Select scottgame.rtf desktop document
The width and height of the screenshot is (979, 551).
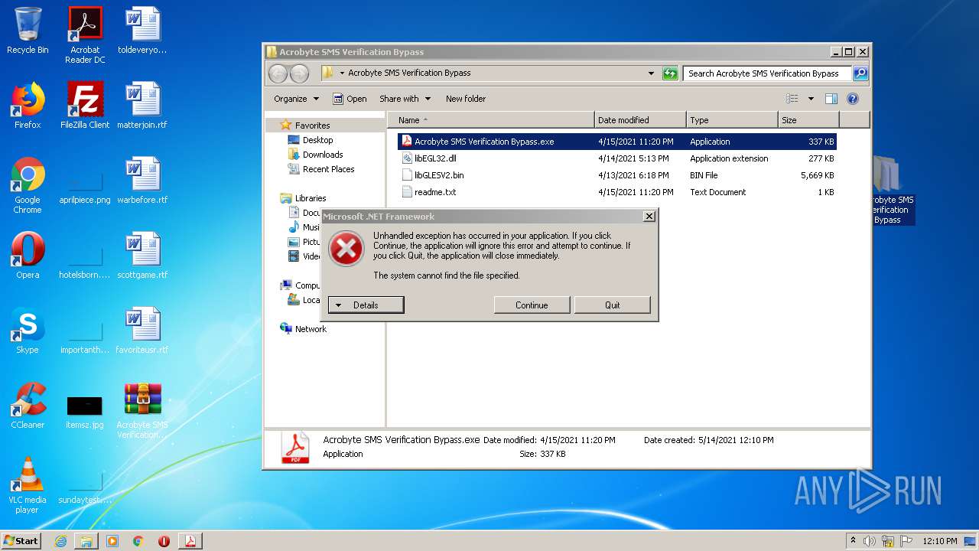coord(142,256)
